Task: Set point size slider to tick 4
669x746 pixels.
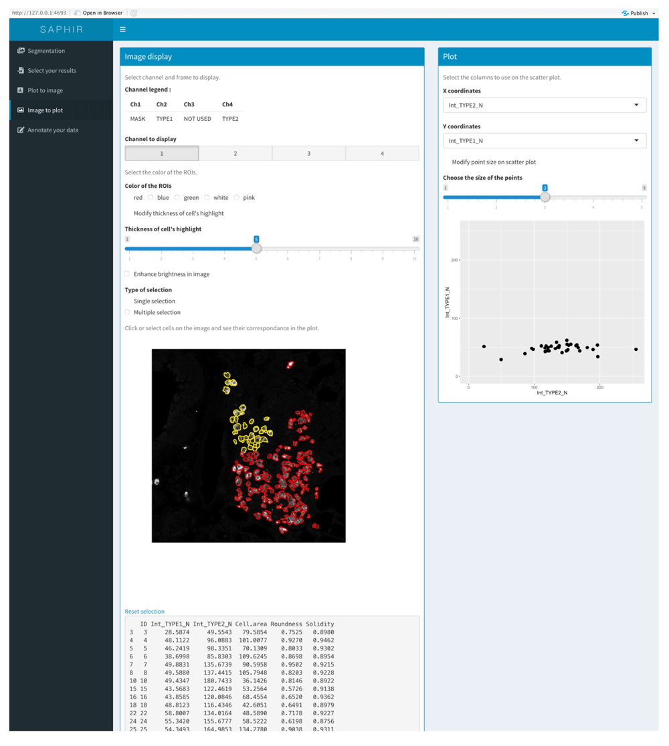Action: (593, 197)
